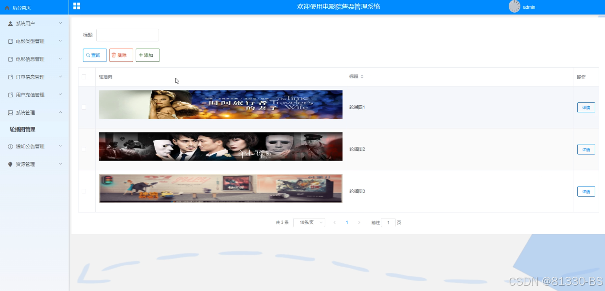
Task: Expand 系统用户 chevron
Action: click(60, 23)
